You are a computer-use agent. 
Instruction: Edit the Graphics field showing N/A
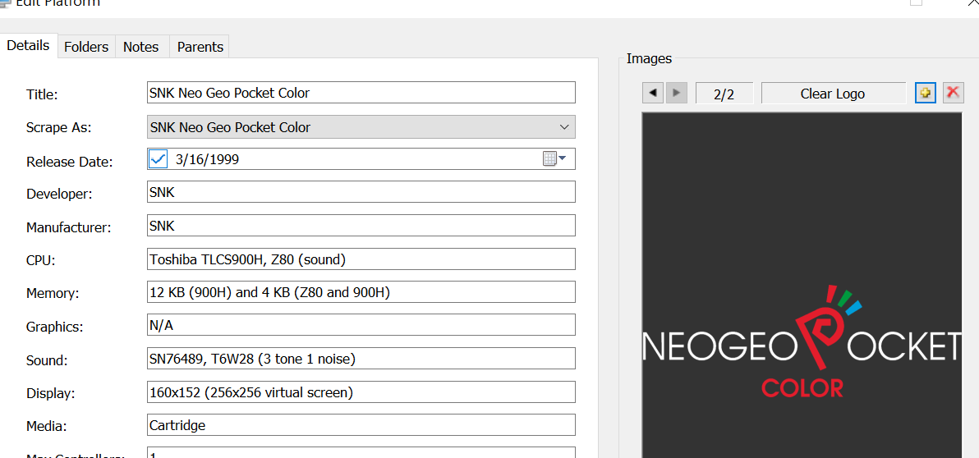pyautogui.click(x=361, y=325)
